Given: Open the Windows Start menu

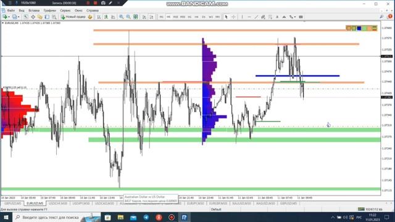Looking at the screenshot, I should click(6, 217).
